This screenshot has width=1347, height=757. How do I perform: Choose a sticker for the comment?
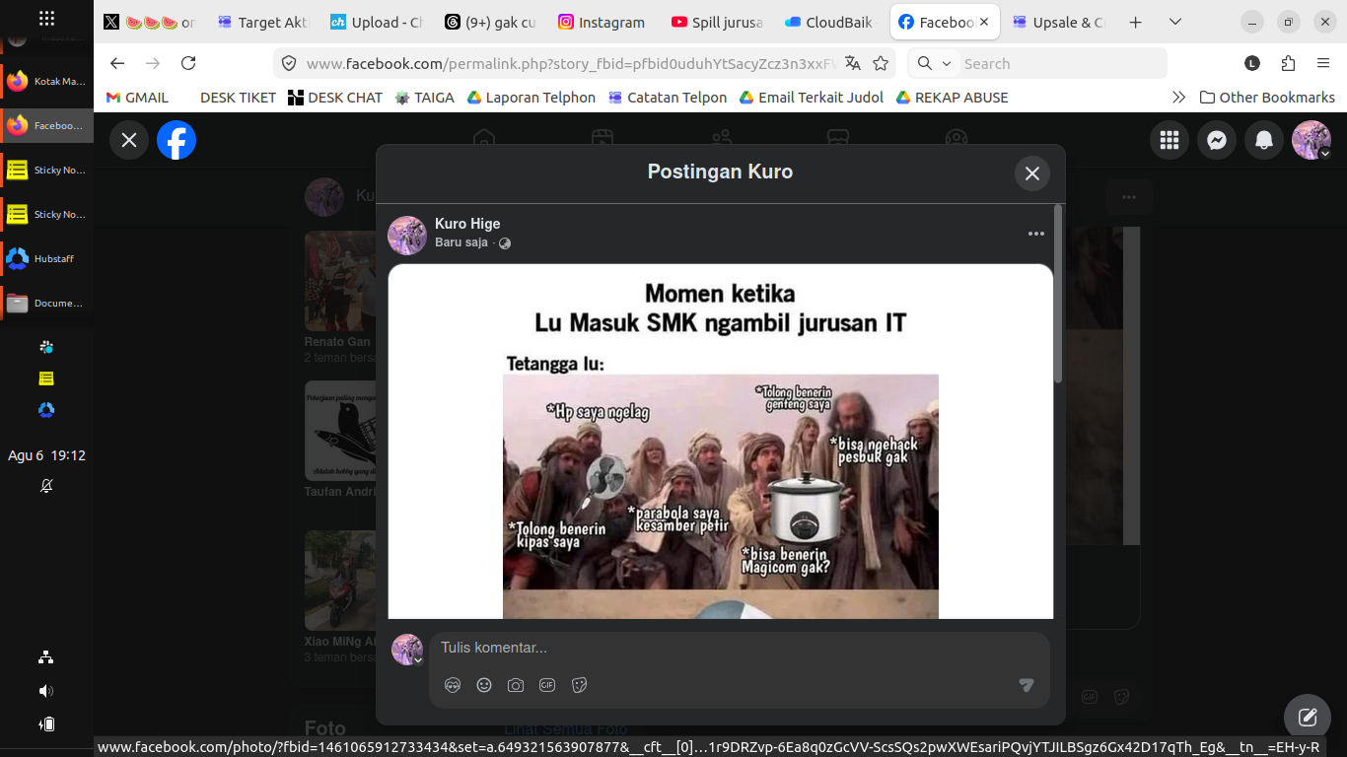(580, 685)
